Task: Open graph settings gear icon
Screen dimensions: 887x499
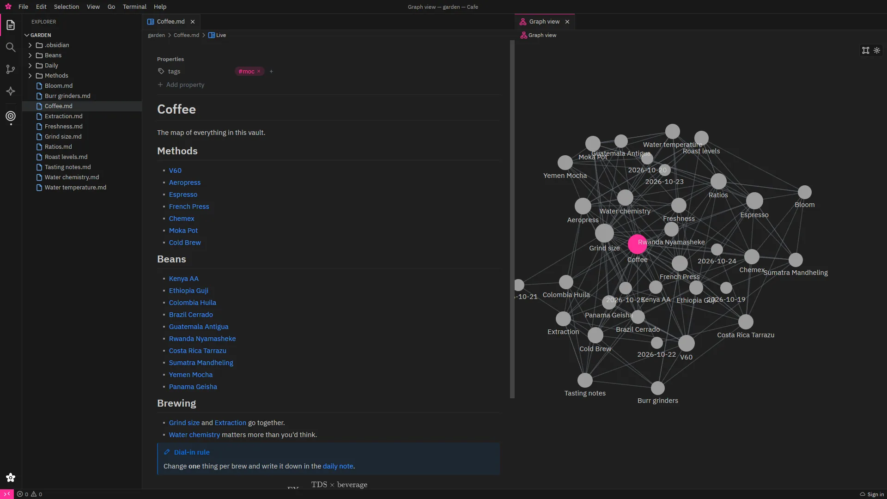Action: point(877,50)
